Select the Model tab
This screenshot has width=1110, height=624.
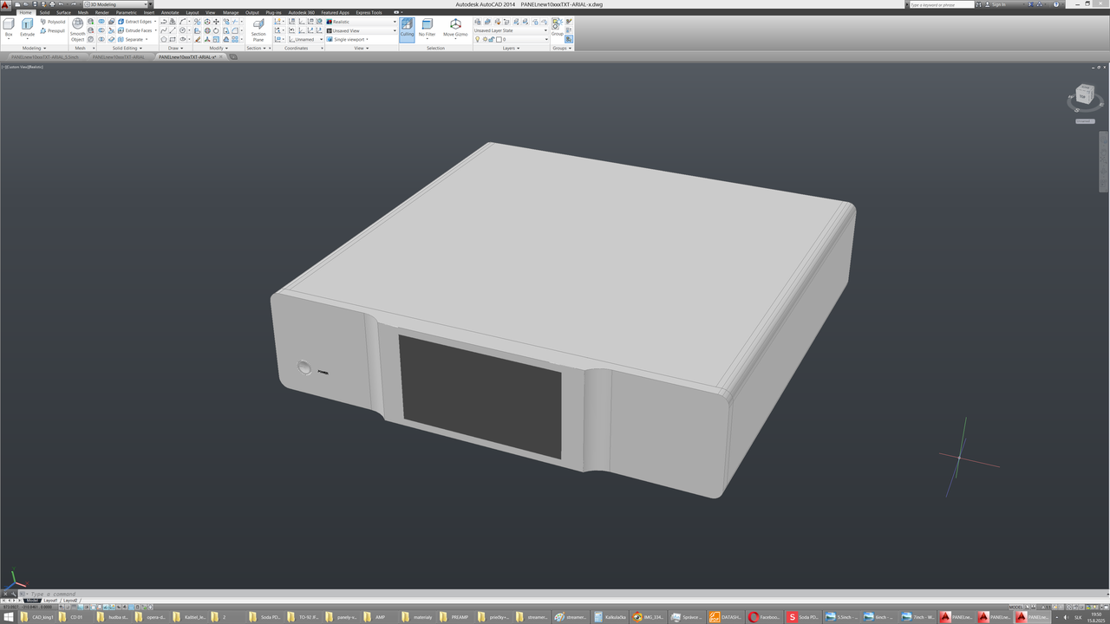point(32,600)
